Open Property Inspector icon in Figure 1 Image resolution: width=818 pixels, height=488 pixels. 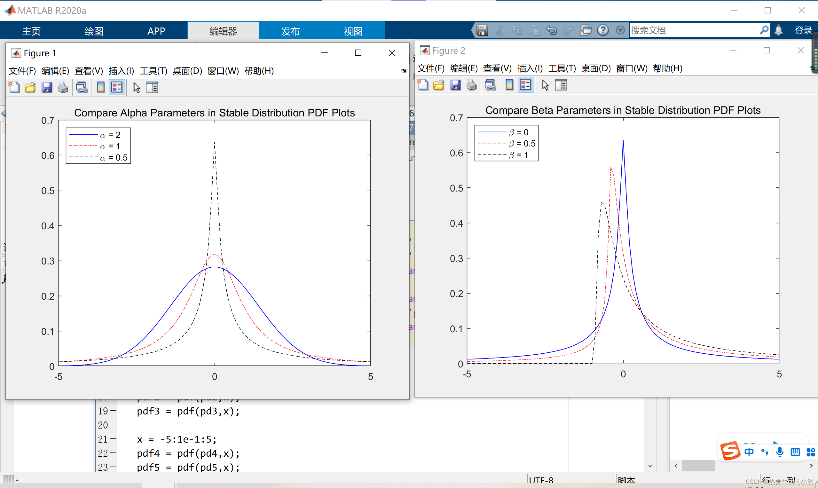pos(152,88)
